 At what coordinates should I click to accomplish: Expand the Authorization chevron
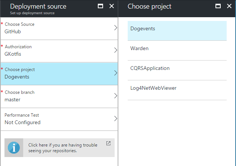(115, 50)
